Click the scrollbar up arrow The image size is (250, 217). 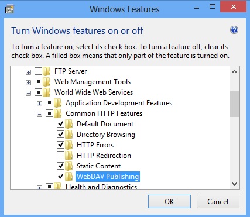coord(234,71)
